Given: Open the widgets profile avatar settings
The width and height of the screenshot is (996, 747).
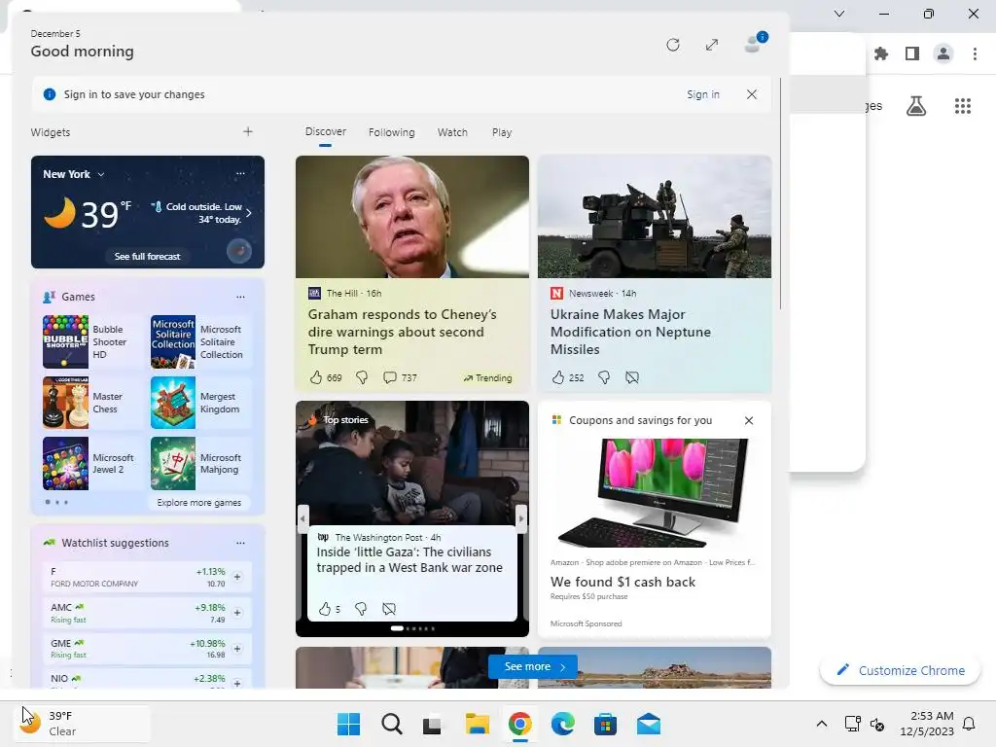Looking at the screenshot, I should [x=755, y=43].
